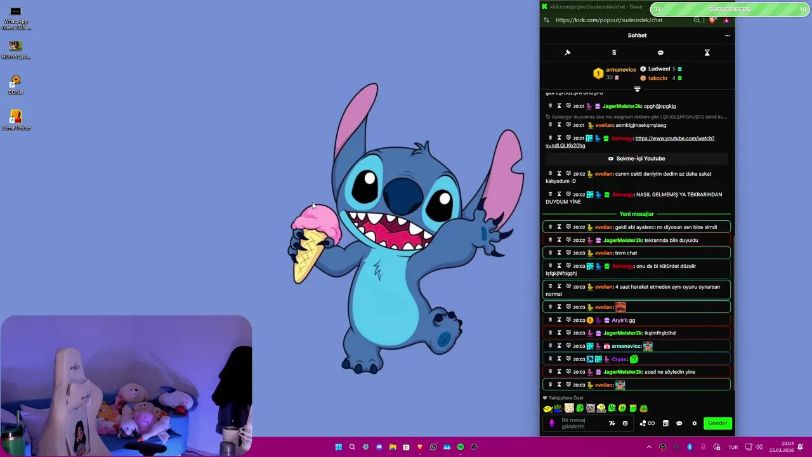Open the clock showing 20:04
Screen dimensions: 812x457
point(782,447)
